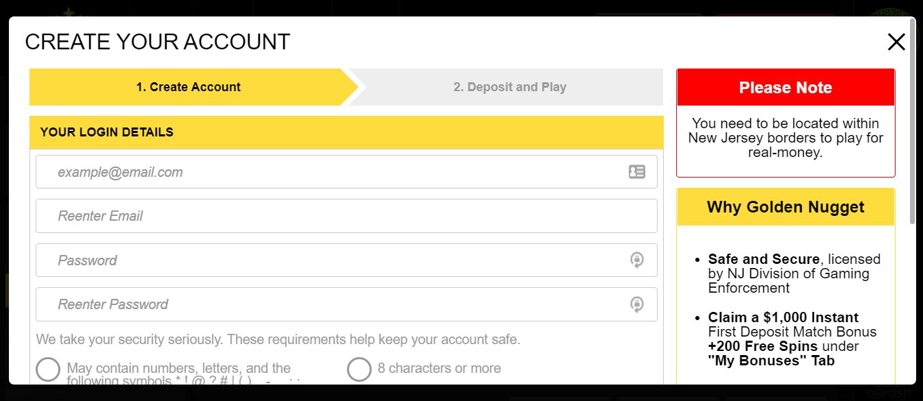Viewport: 923px width, 401px height.
Task: Click the New Jersey borders notice text
Action: pos(785,138)
